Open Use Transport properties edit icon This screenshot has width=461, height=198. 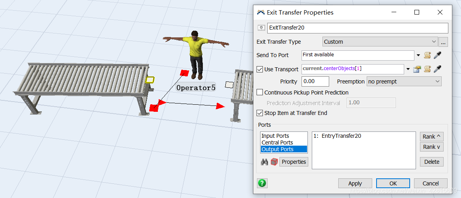[x=417, y=69]
